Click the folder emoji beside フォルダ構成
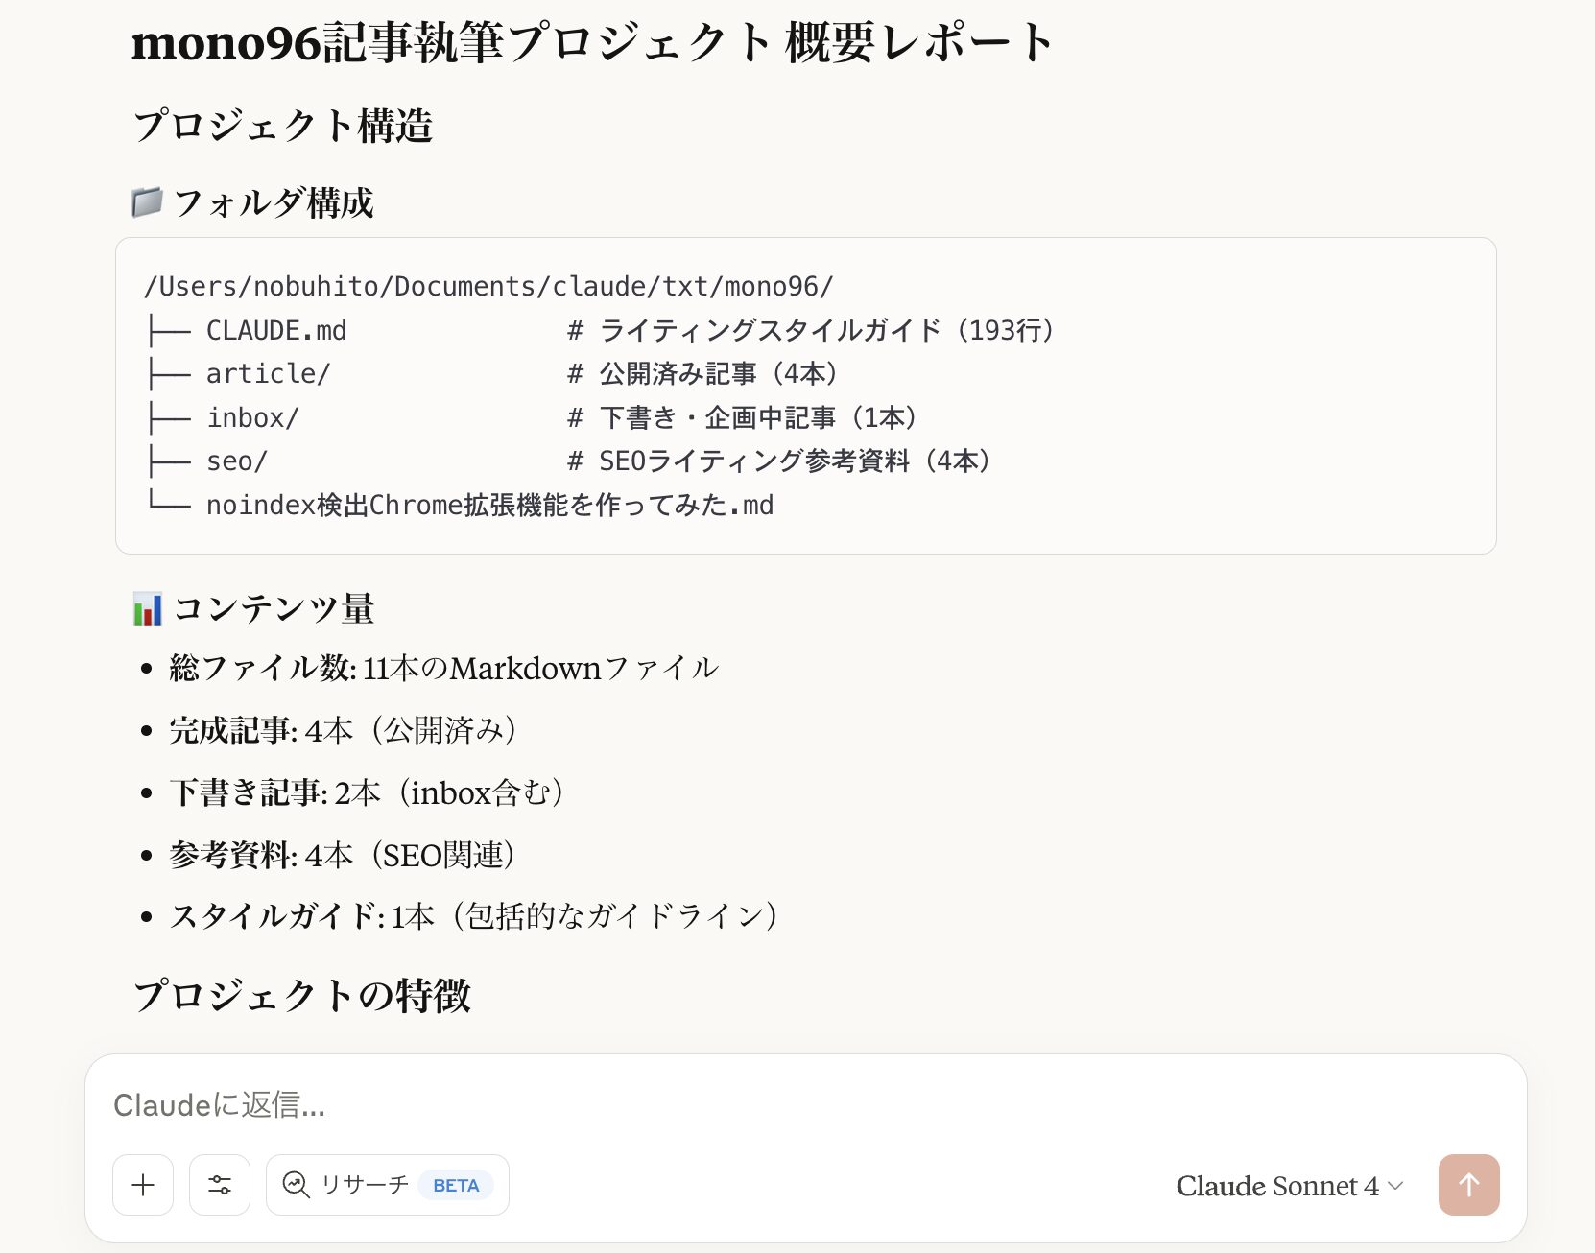Screen dimensions: 1595x1253 point(147,202)
